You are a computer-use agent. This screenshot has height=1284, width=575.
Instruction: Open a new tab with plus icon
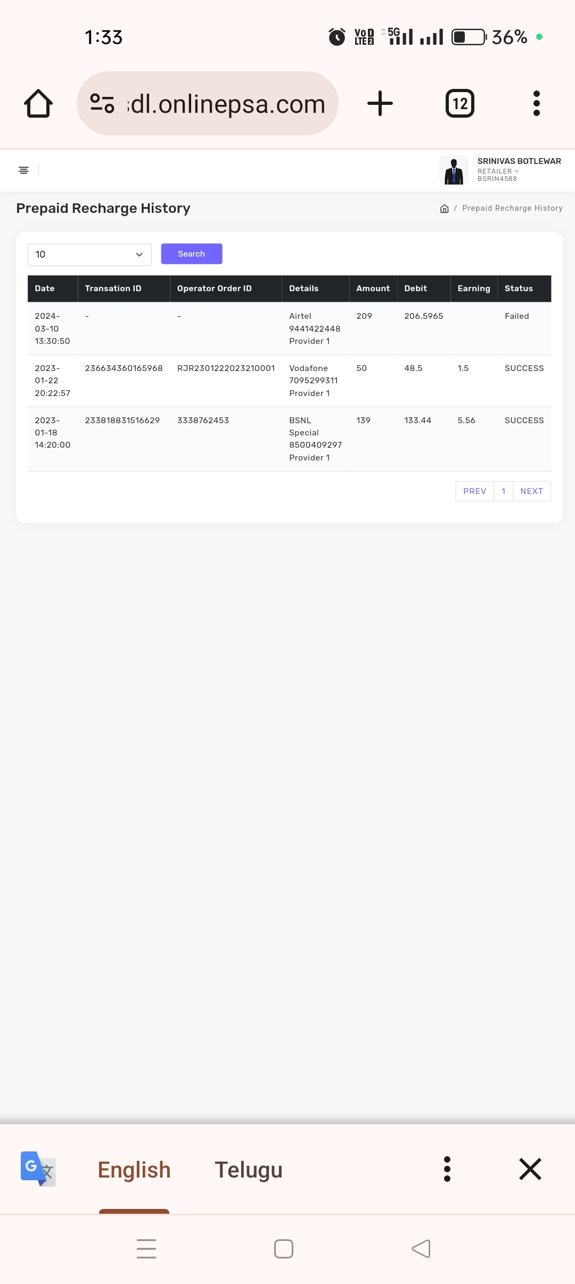380,103
